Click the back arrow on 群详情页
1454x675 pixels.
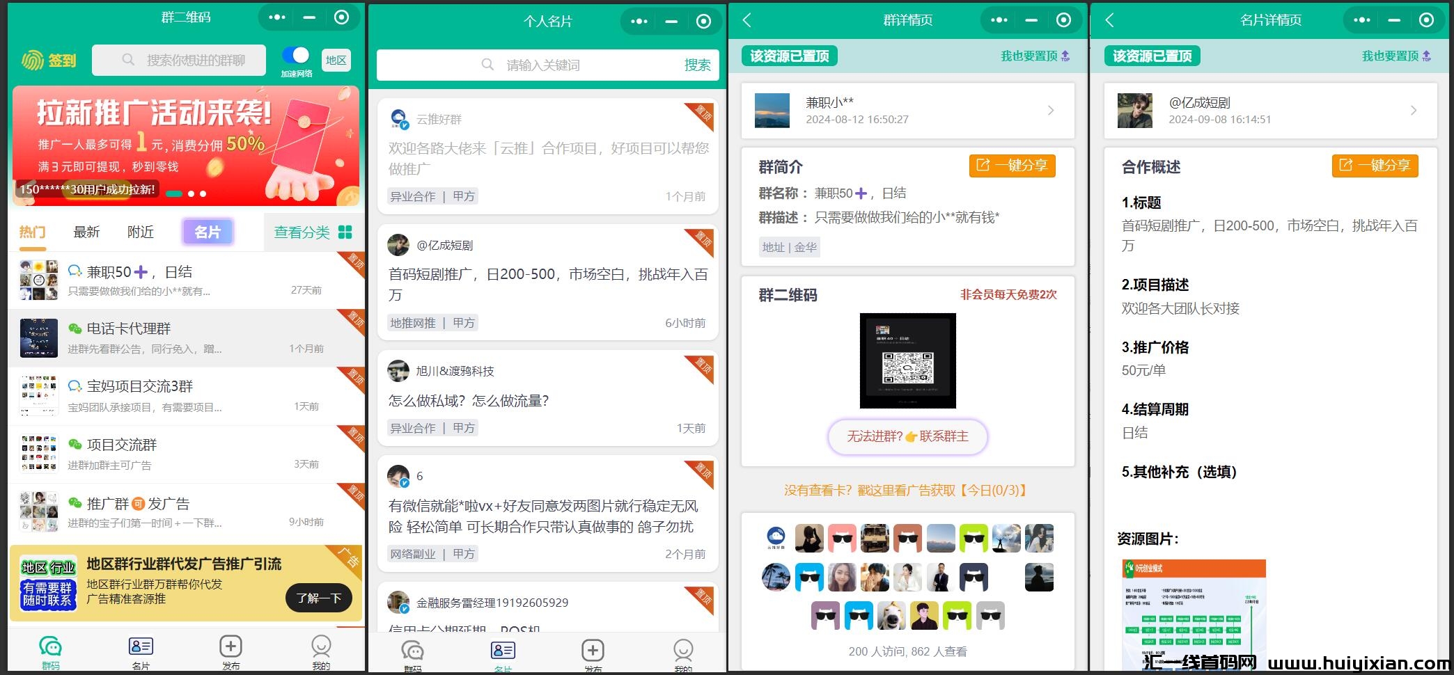point(747,20)
